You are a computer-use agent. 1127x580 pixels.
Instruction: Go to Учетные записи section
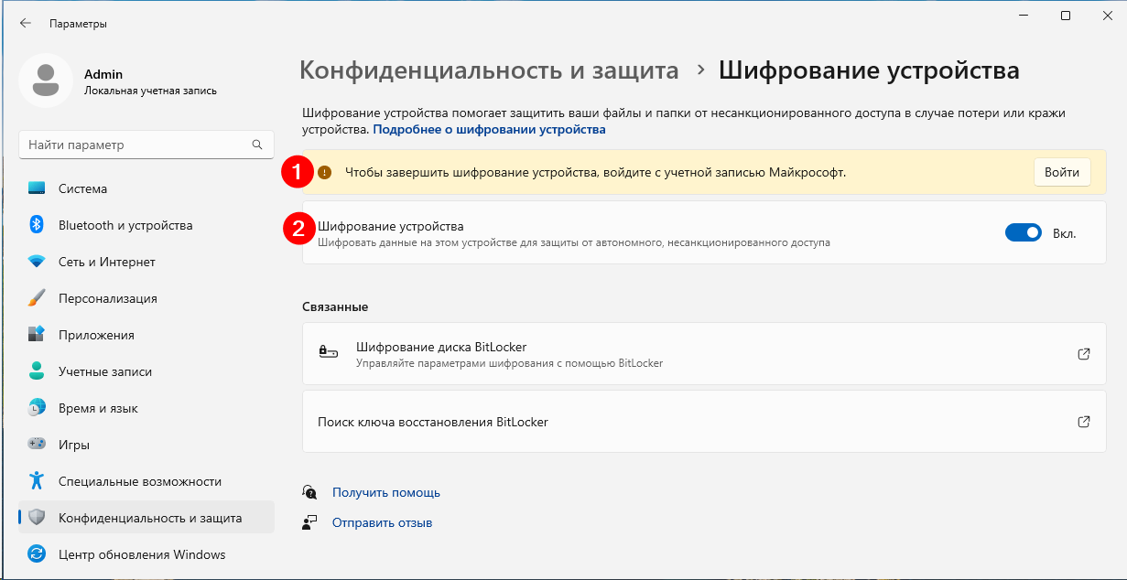pyautogui.click(x=104, y=371)
